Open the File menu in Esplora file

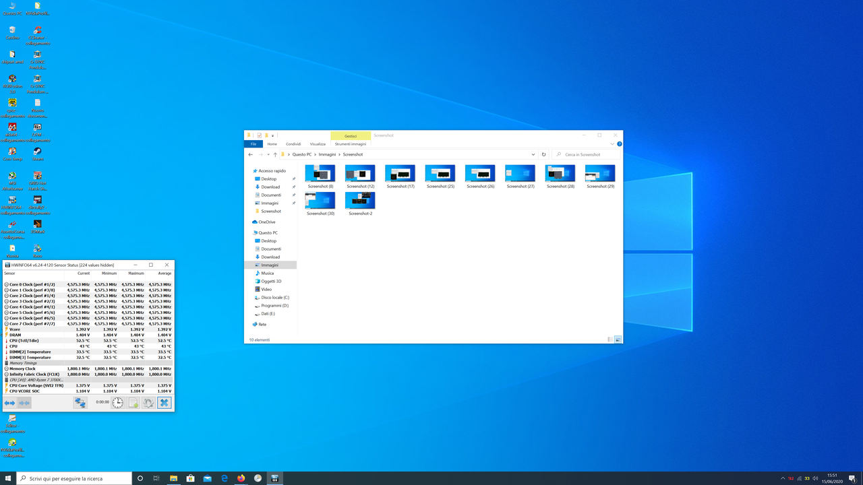[254, 143]
